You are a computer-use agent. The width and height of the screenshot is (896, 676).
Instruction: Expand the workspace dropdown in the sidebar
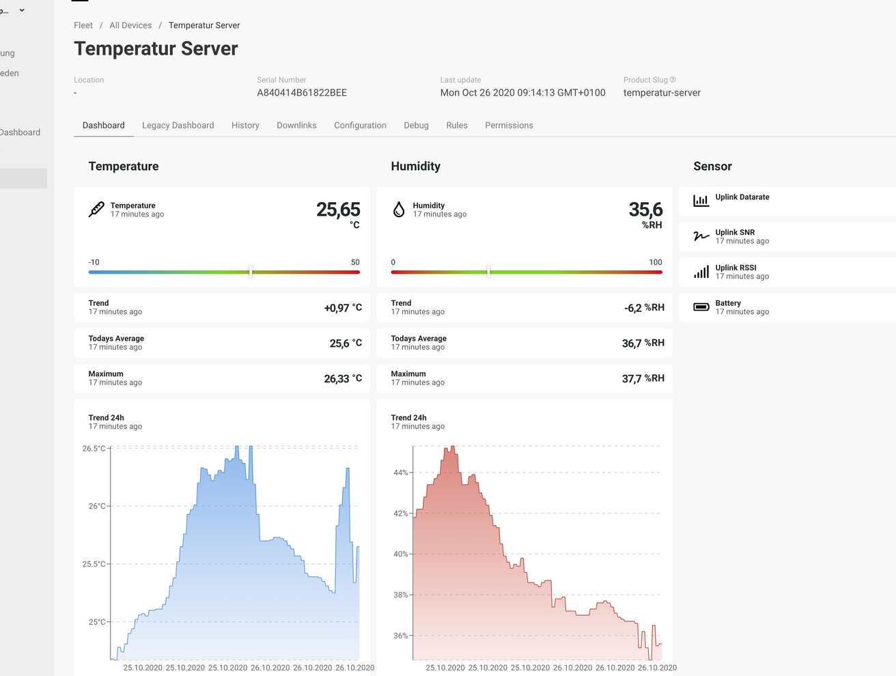(x=21, y=10)
